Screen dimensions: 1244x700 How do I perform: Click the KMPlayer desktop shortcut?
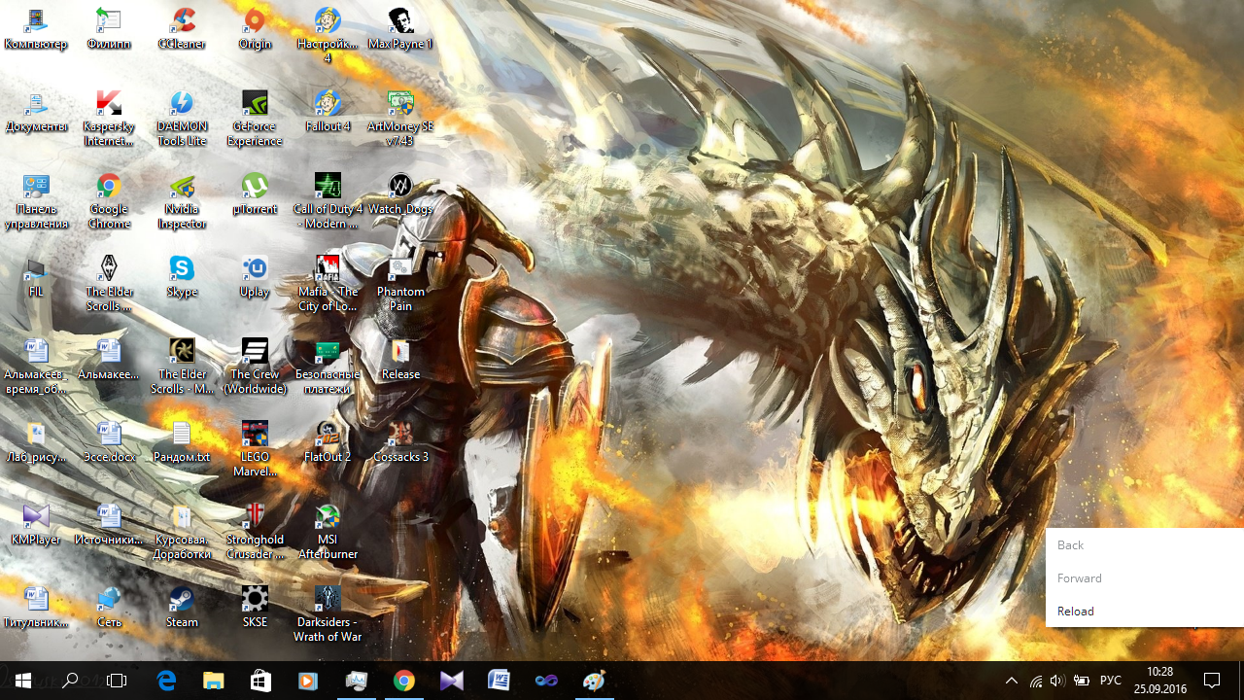point(36,517)
